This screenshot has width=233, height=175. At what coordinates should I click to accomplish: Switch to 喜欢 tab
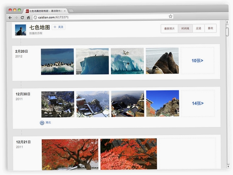pos(210,28)
